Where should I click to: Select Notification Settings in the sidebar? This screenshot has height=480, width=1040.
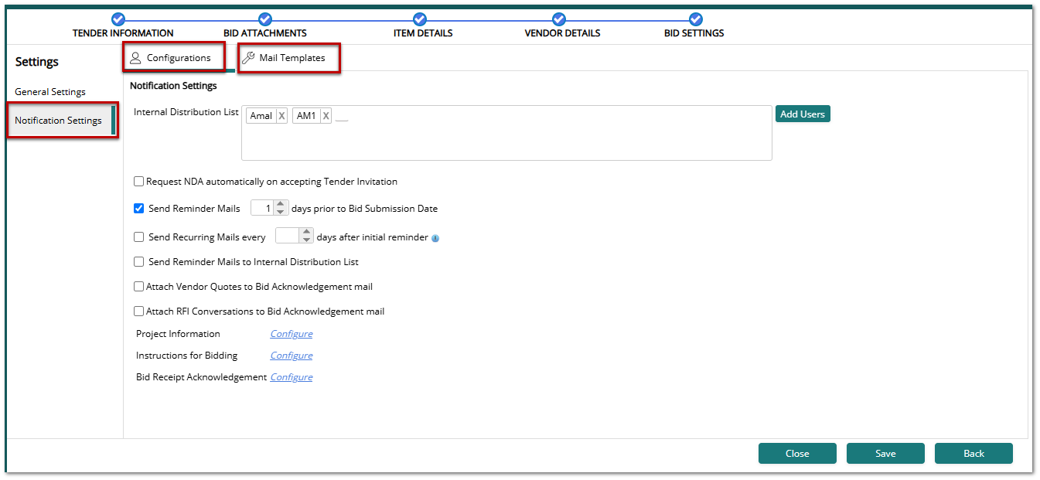click(x=60, y=121)
